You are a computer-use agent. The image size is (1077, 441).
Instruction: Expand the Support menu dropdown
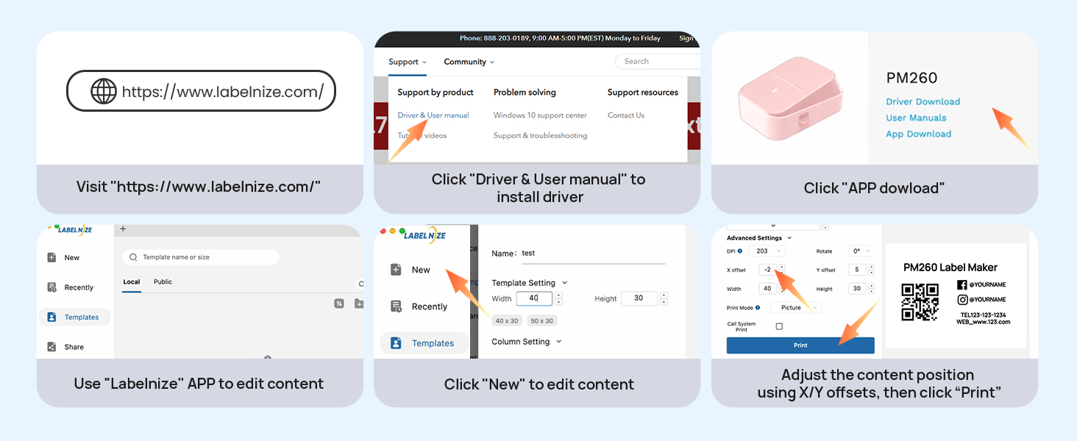[408, 62]
